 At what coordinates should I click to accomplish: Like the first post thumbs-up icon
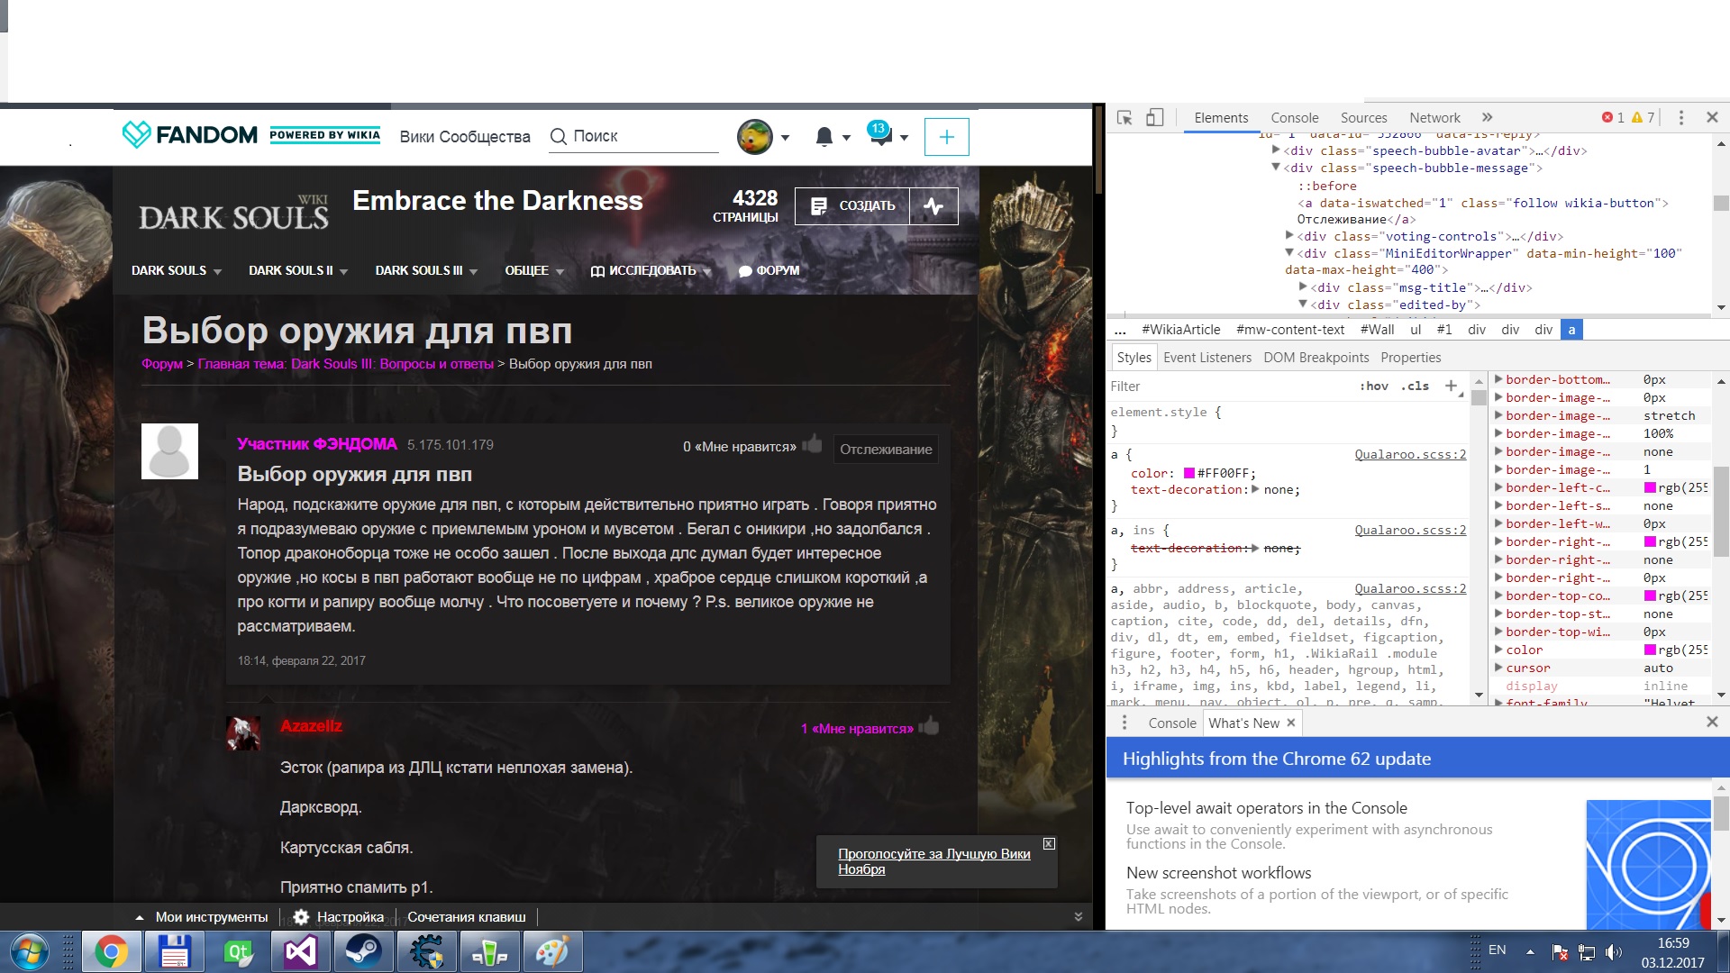coord(812,444)
